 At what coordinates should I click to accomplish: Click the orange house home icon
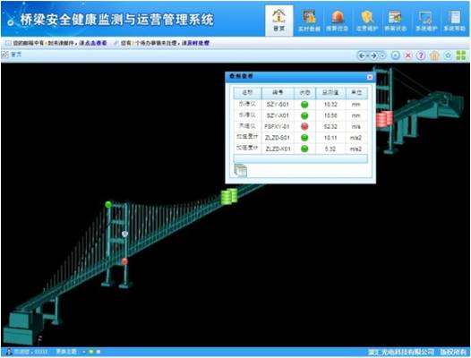pyautogui.click(x=434, y=55)
